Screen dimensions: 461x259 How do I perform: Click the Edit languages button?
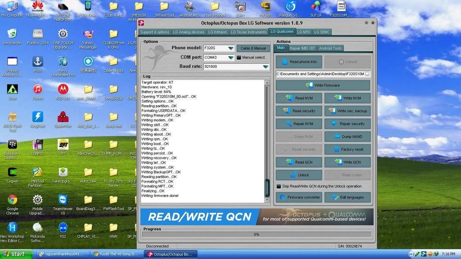(348, 197)
